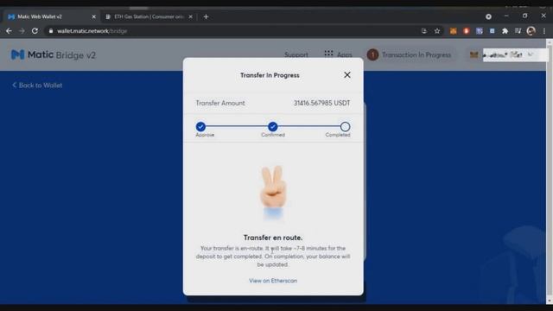Close the Matic Web Wallet tab
The image size is (553, 311).
click(94, 16)
